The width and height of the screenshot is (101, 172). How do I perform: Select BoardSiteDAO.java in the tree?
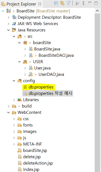point(56,55)
